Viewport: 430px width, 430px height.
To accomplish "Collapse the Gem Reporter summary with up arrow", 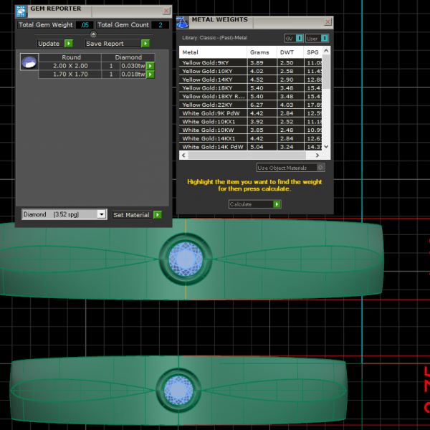I will [92, 34].
